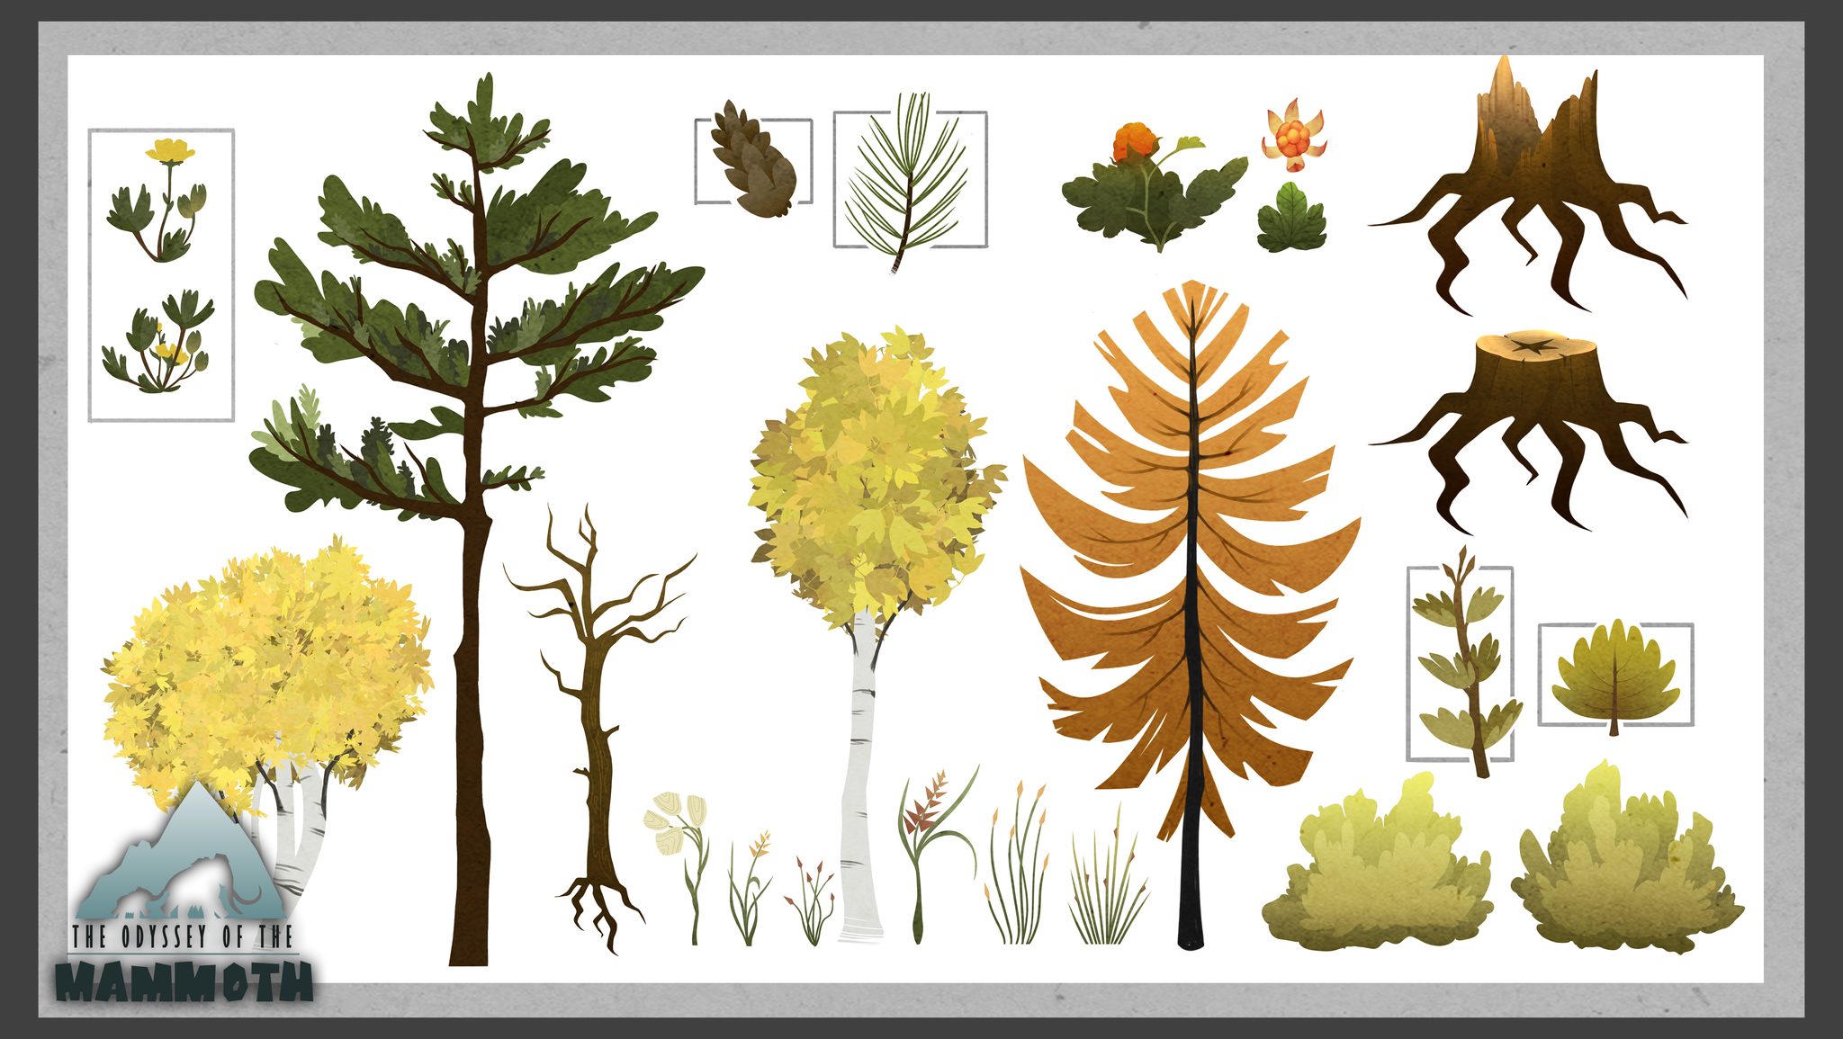Screen dimensions: 1843x1039
Task: Click the single green cloudberry leaf
Action: 1291,217
